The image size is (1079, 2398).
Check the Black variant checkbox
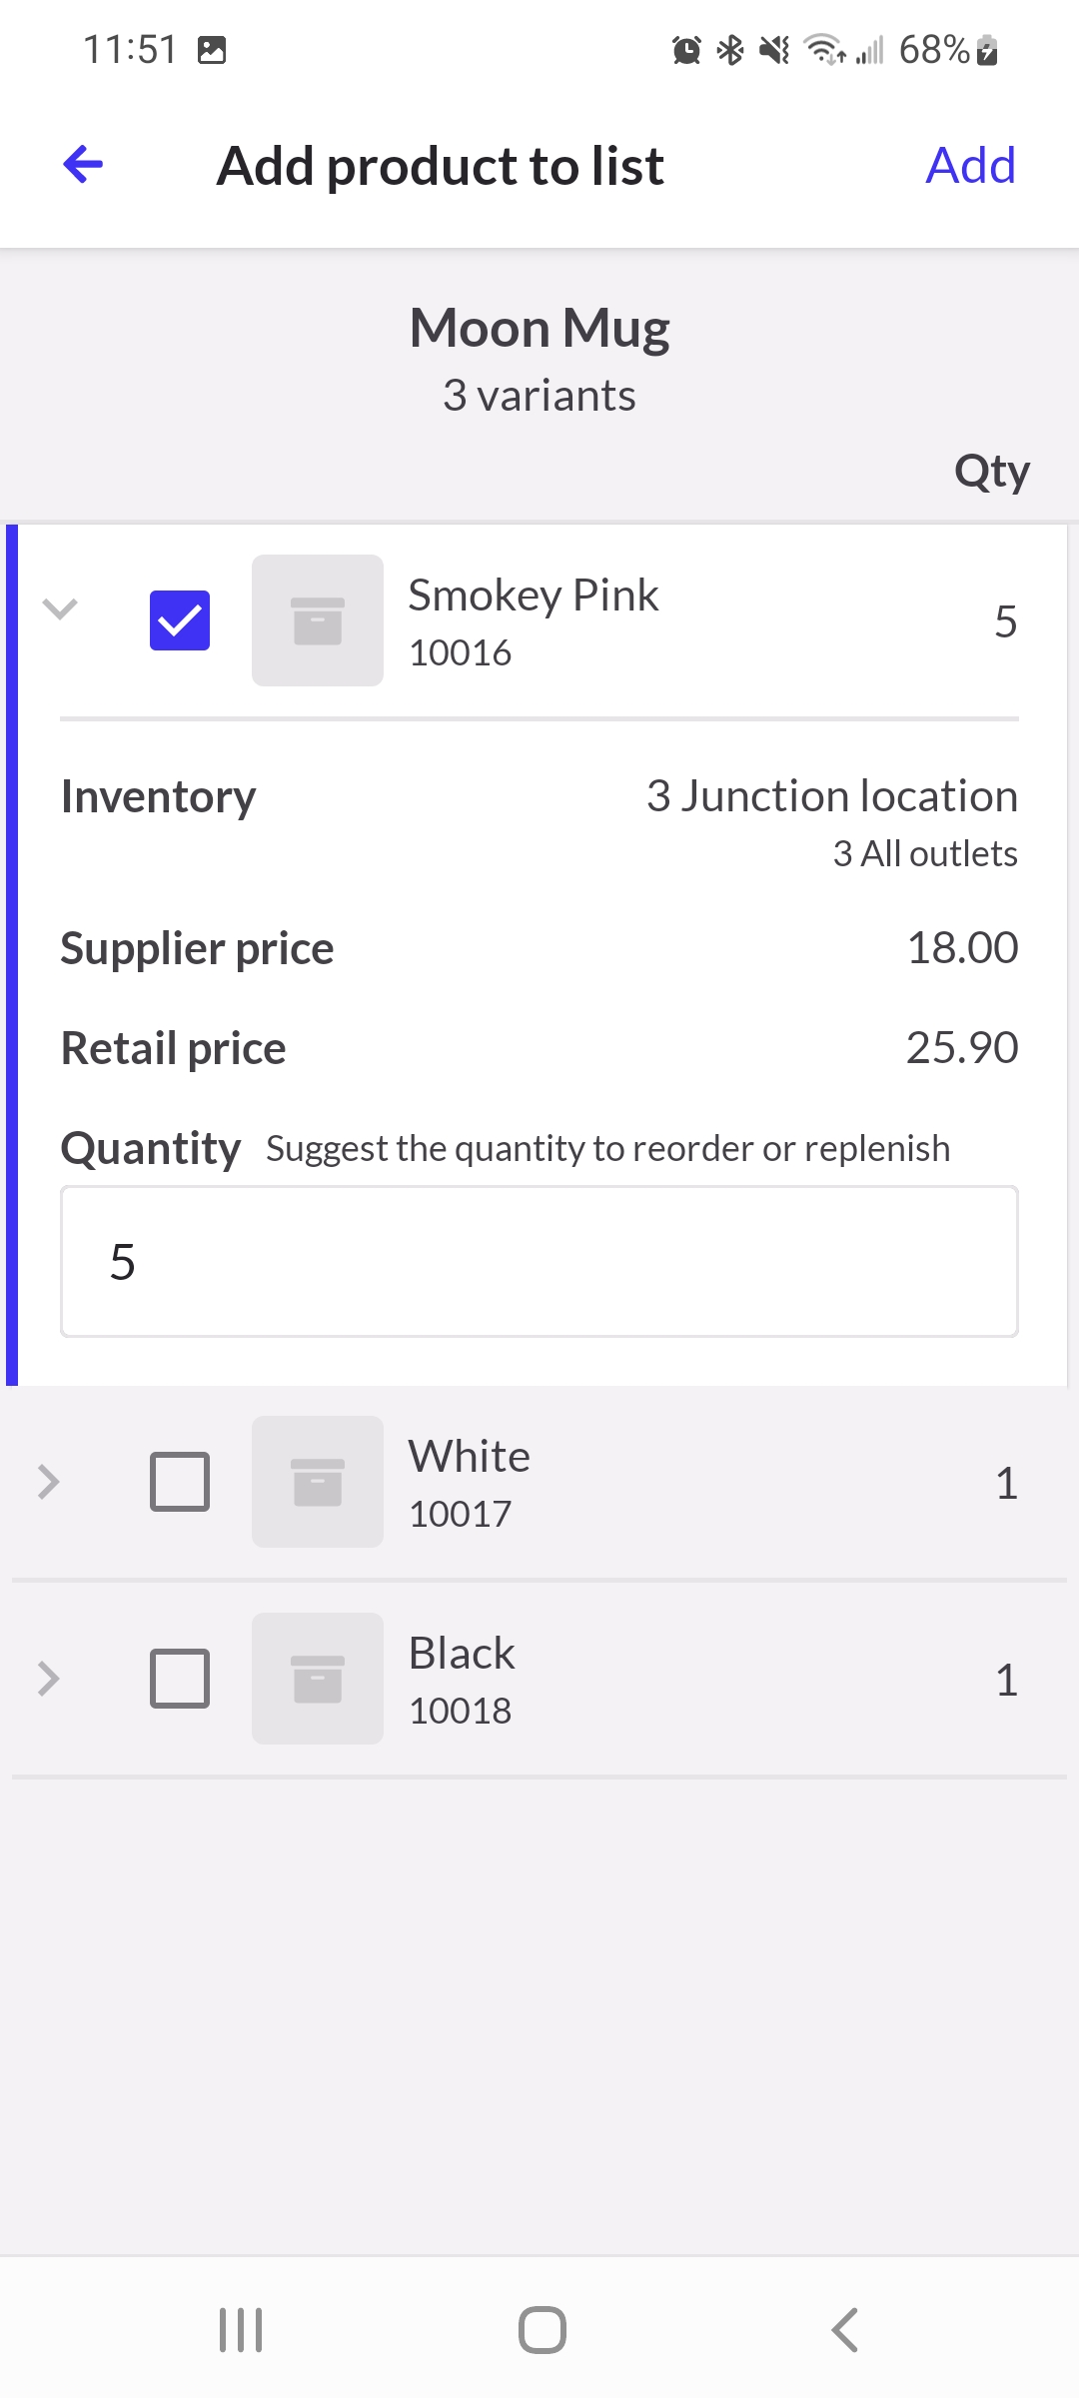pos(180,1679)
